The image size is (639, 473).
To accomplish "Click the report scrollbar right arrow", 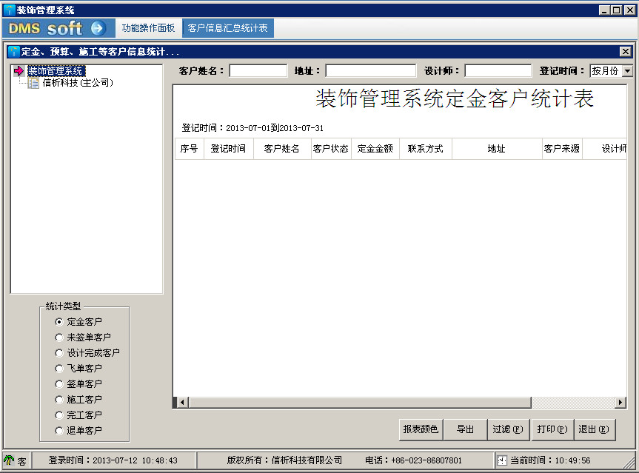I will [x=620, y=403].
